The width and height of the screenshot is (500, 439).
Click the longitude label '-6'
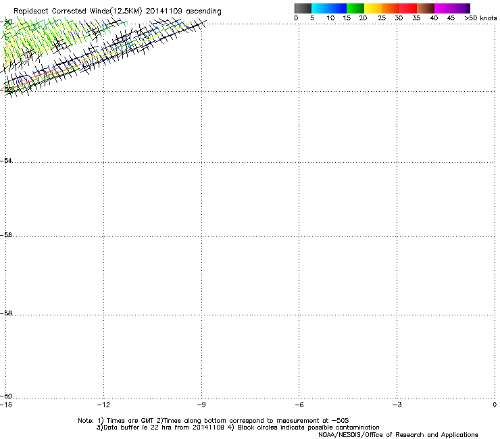[299, 405]
